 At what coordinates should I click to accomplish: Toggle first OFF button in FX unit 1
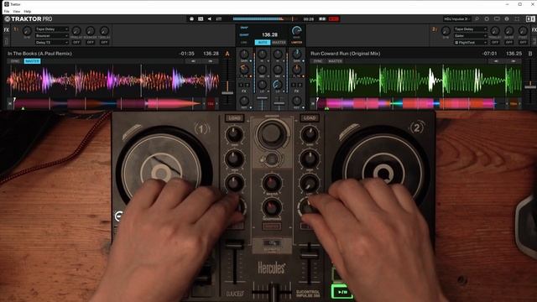pyautogui.click(x=76, y=42)
